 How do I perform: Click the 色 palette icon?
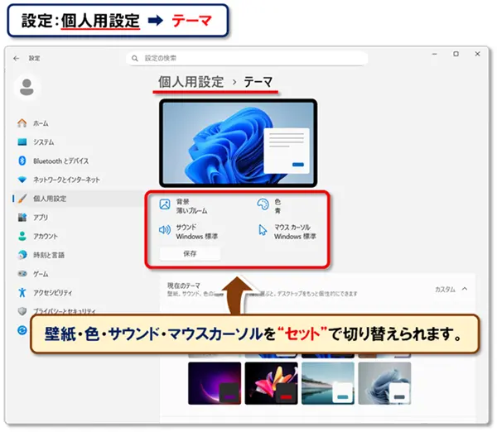point(263,204)
